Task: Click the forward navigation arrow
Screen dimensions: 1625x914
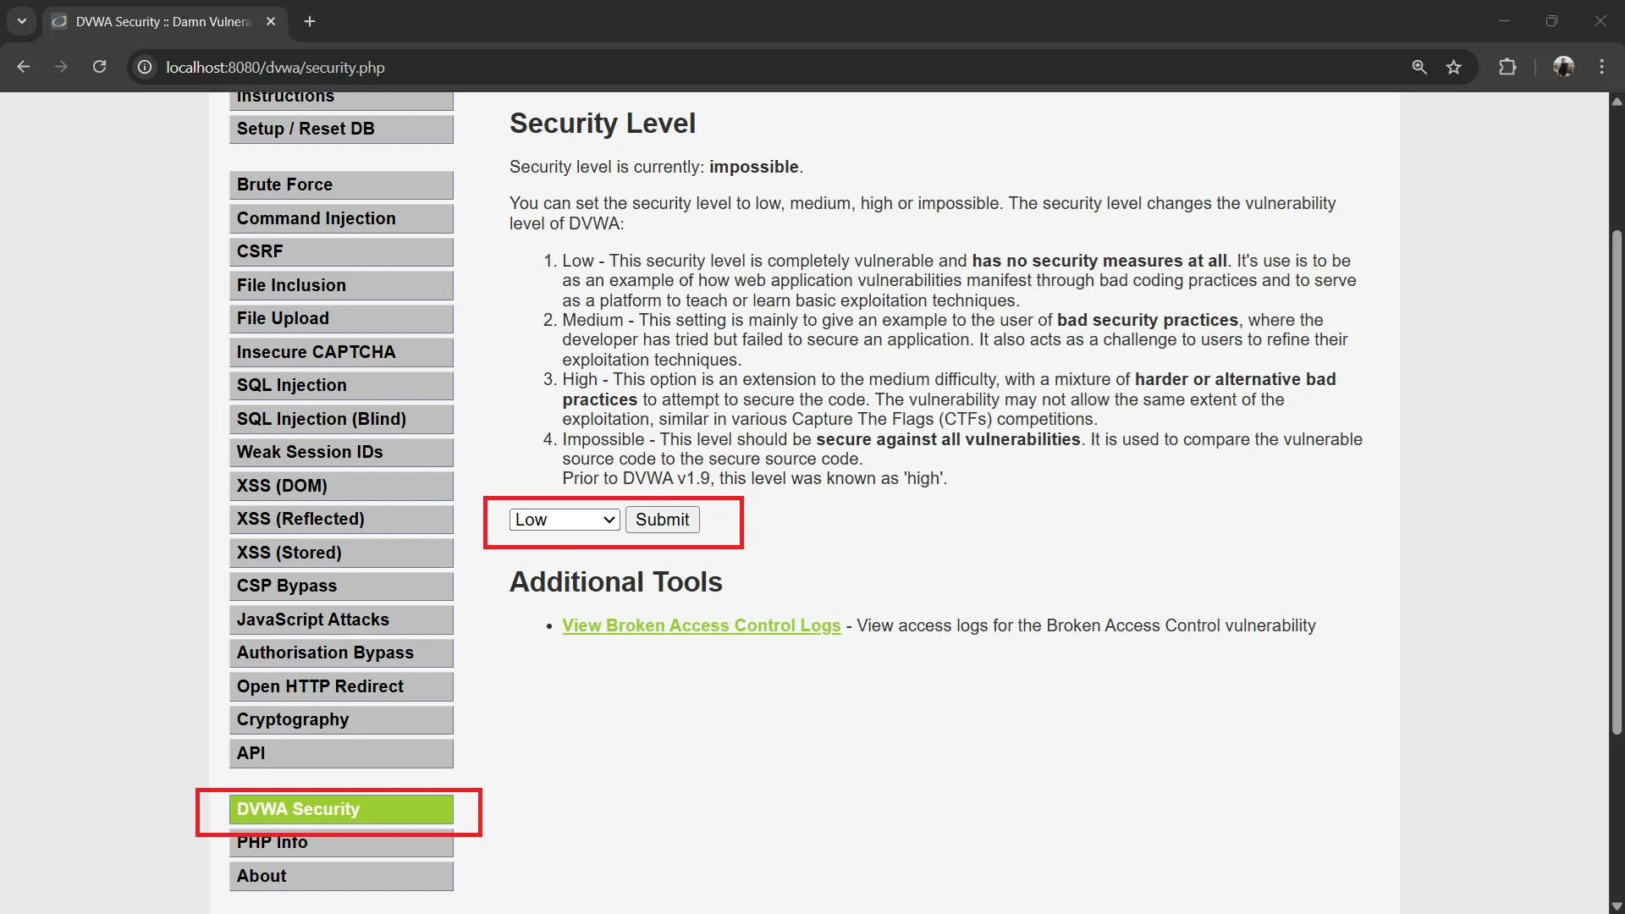Action: [x=61, y=67]
